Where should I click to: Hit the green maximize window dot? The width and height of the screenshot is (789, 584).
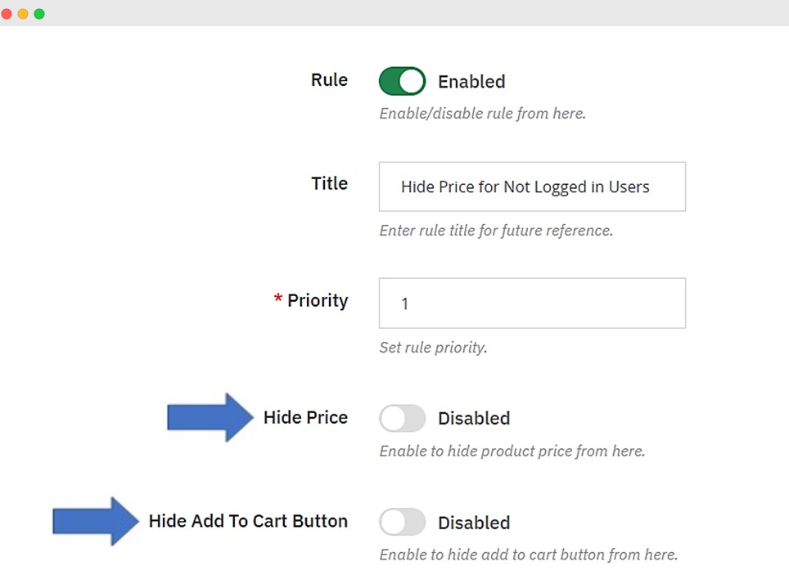pos(38,14)
